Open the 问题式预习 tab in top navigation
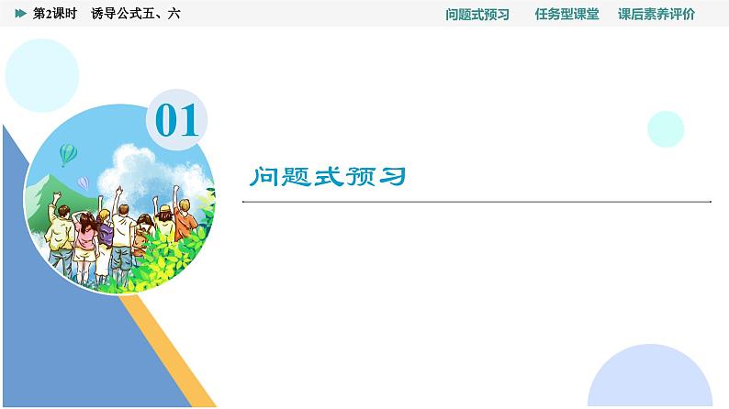This screenshot has width=729, height=409. click(477, 14)
